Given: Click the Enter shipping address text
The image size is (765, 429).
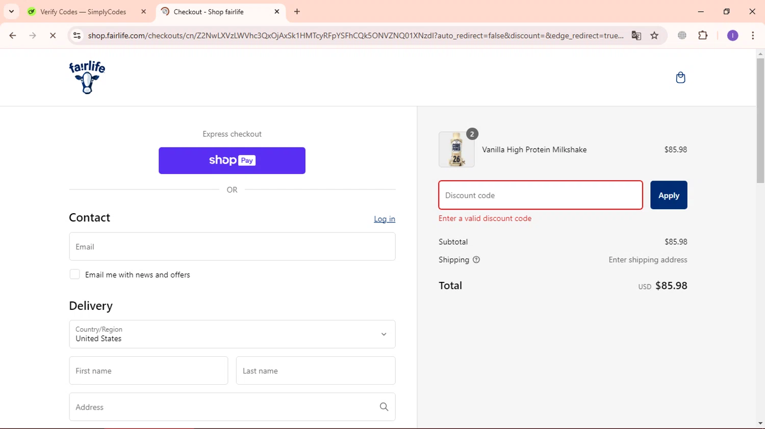Looking at the screenshot, I should click(x=648, y=260).
